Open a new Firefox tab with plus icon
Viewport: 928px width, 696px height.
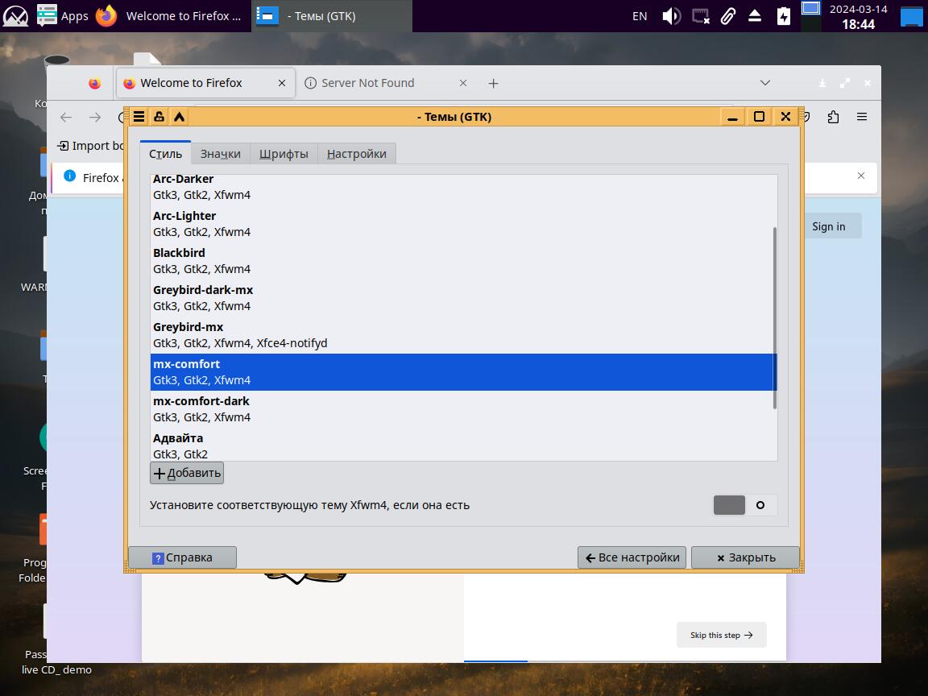[493, 84]
